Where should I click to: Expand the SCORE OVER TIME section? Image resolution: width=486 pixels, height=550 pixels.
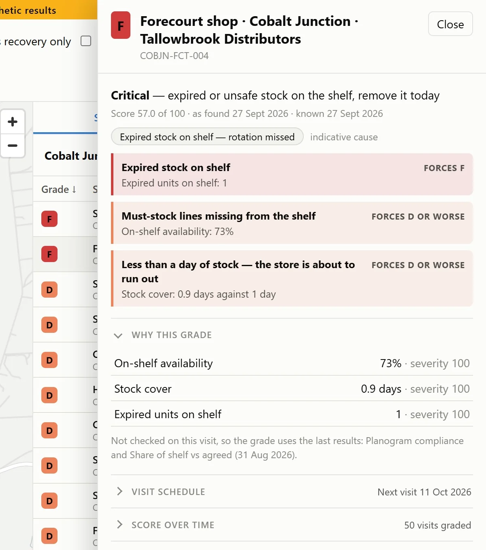click(292, 525)
